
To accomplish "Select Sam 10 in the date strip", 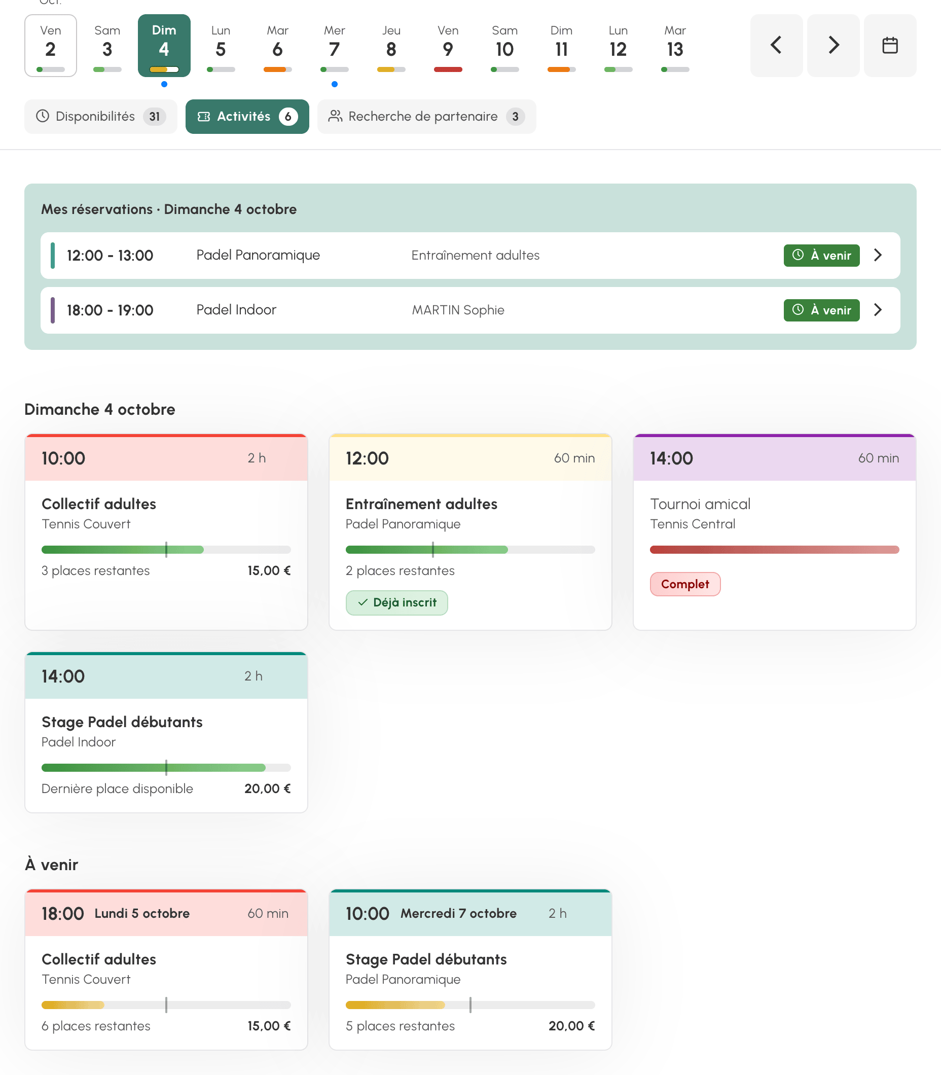I will point(504,46).
